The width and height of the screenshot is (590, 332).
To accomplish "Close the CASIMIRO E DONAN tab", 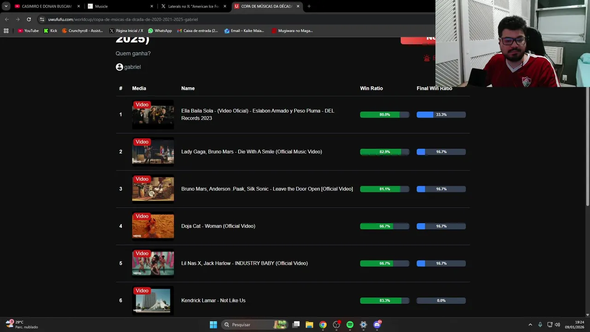I will pos(78,6).
